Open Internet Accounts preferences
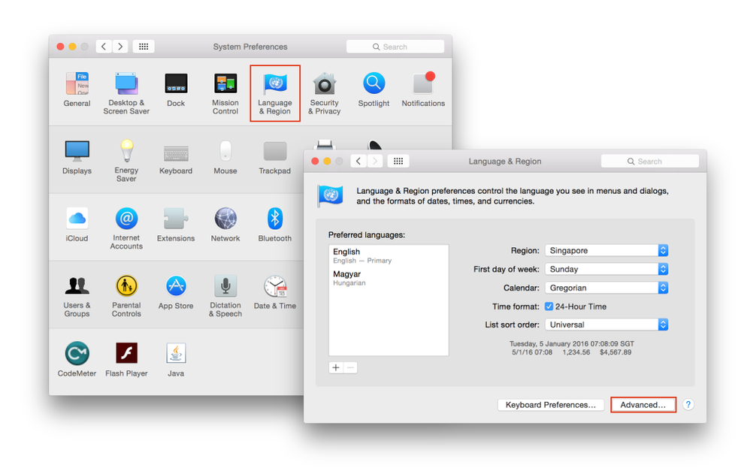 click(126, 228)
